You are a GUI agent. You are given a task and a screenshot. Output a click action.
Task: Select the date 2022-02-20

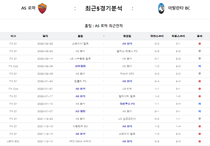(45, 51)
